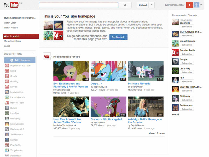This screenshot has height=157, width=209.
Task: Subscribe to the Digibrony channel
Action: tap(187, 100)
